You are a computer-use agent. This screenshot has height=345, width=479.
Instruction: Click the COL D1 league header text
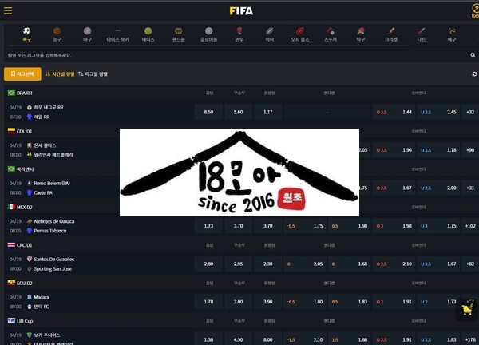coord(24,131)
